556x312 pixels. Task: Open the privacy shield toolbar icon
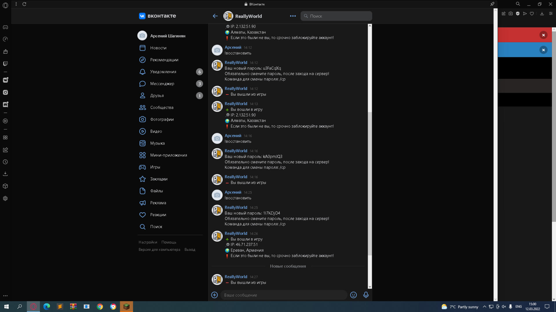pyautogui.click(x=518, y=14)
